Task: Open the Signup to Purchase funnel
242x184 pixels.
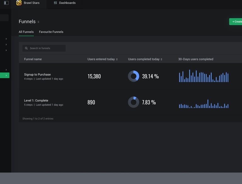Action: click(x=37, y=74)
